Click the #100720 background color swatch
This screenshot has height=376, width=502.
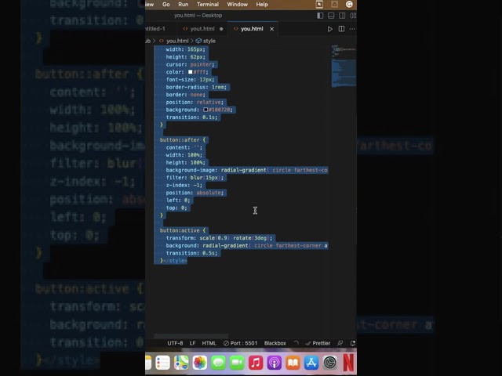206,110
